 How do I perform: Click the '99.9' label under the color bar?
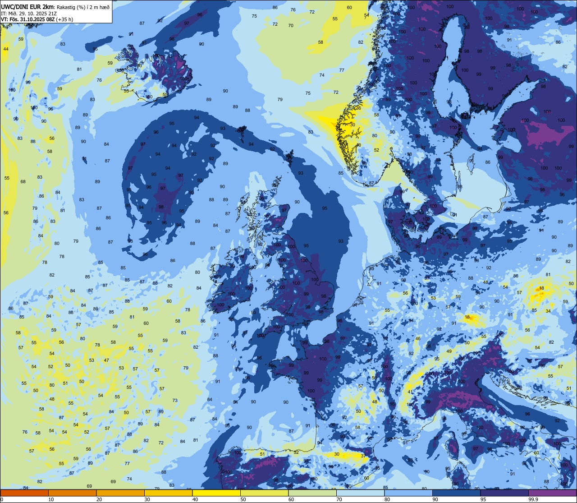click(533, 499)
